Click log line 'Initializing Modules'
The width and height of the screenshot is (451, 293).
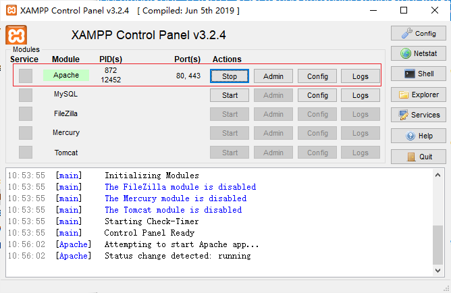point(152,176)
